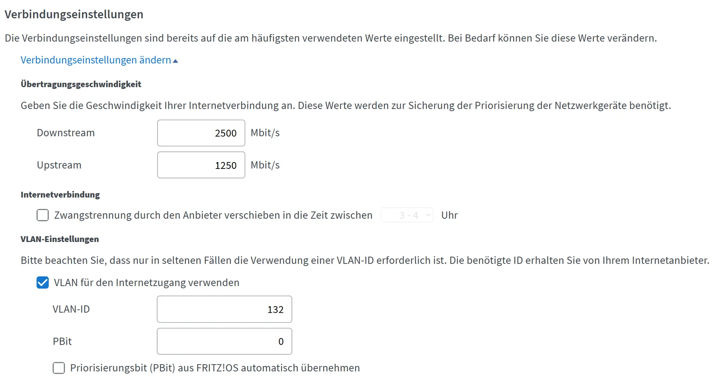This screenshot has width=725, height=385.
Task: Click the dropdown chevron of the time selector
Action: point(428,215)
